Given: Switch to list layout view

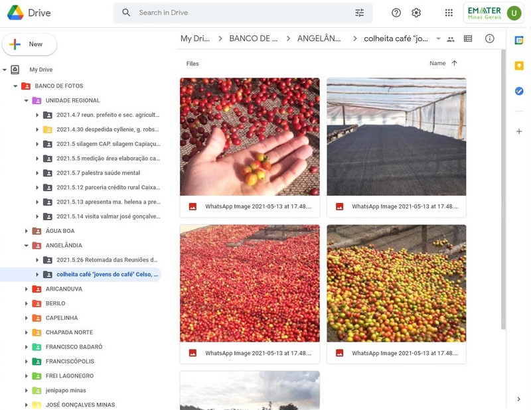Looking at the screenshot, I should 468,38.
